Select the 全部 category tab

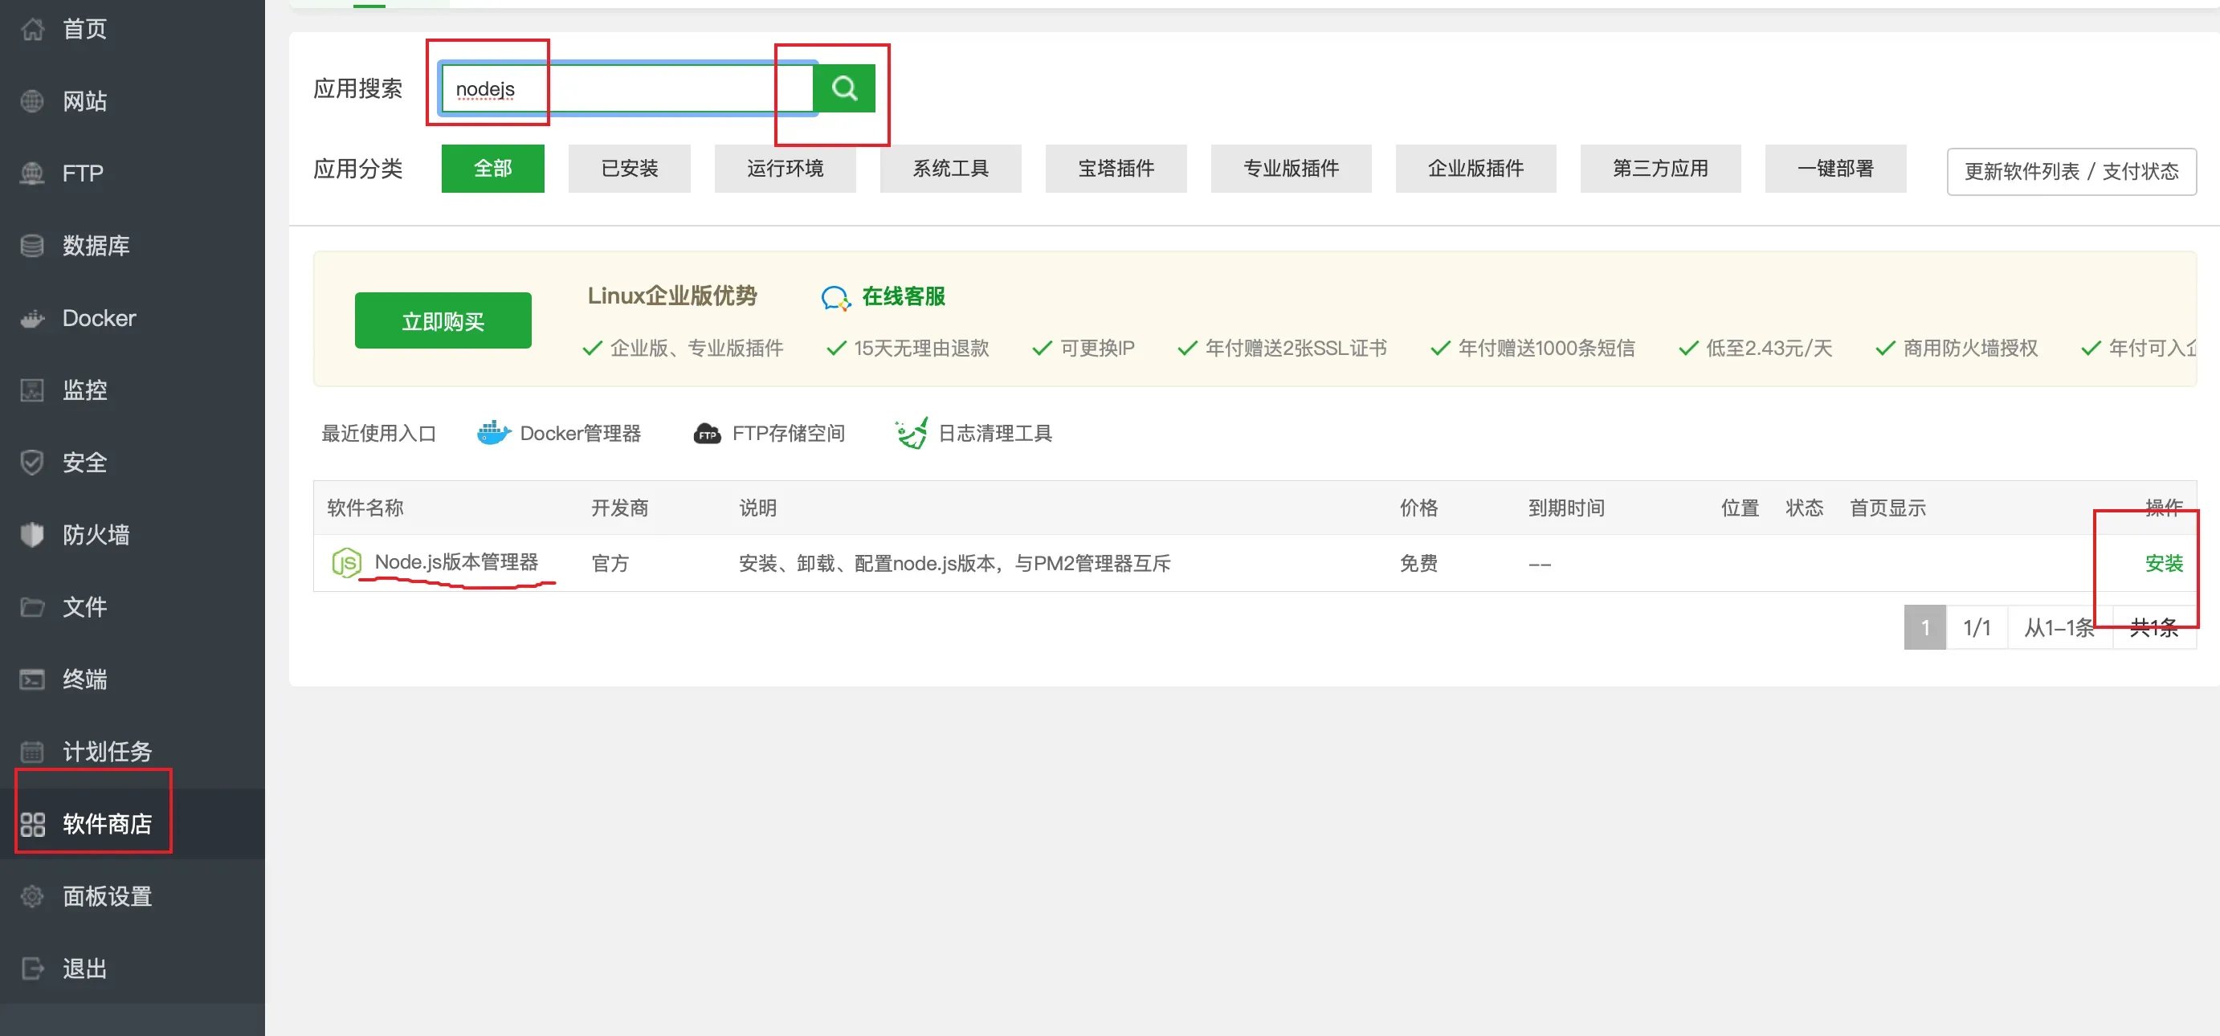(493, 168)
